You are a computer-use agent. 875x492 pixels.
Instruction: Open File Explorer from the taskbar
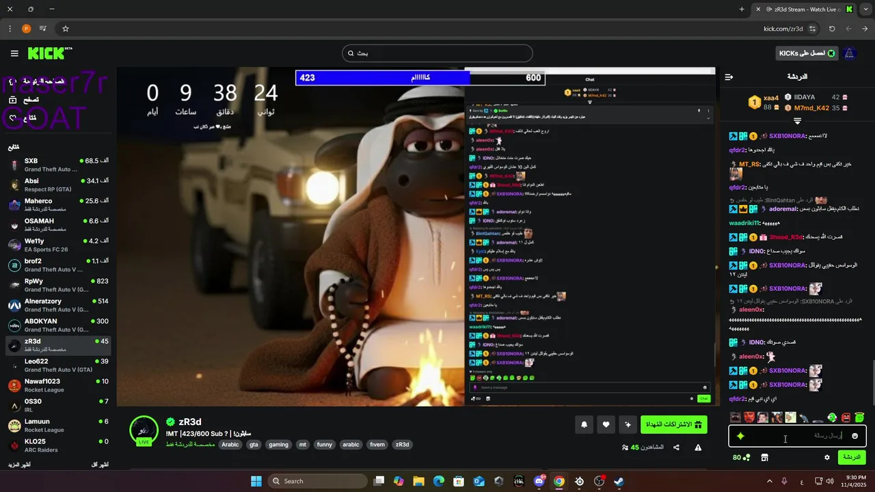click(418, 481)
